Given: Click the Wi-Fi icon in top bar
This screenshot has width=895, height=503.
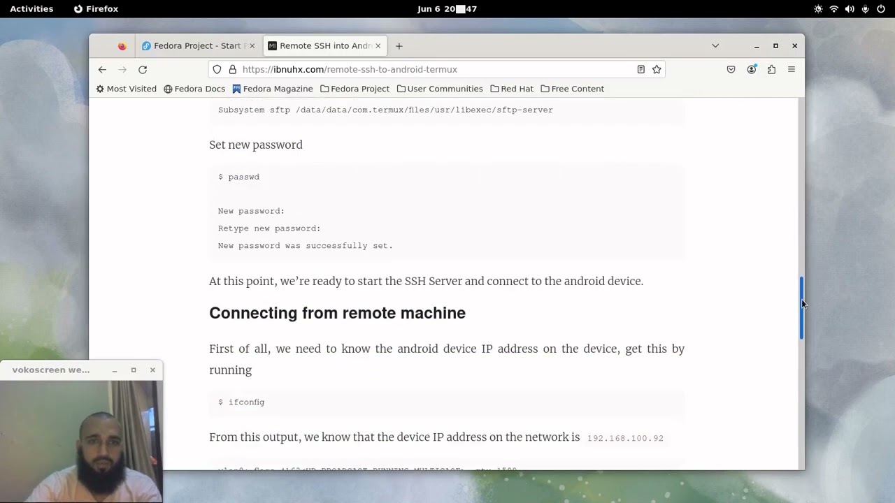Looking at the screenshot, I should point(833,9).
